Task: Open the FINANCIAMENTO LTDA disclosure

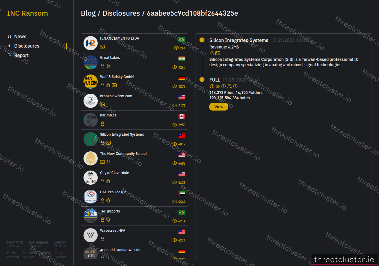Action: pos(134,43)
